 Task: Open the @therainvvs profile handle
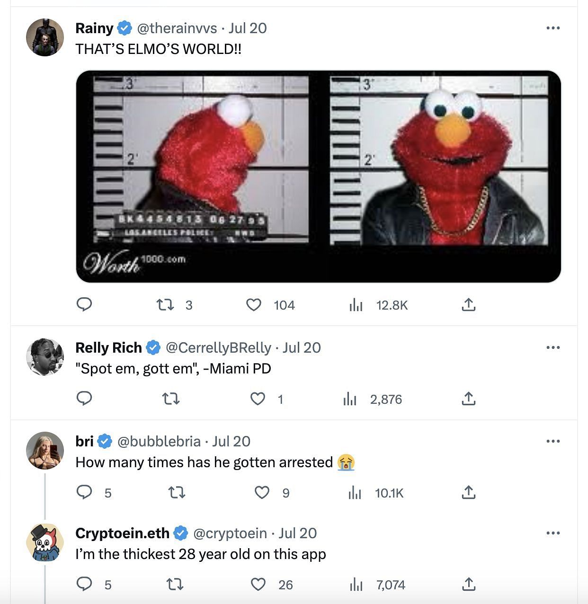tap(177, 28)
